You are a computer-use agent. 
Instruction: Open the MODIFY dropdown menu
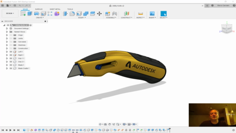click(x=82, y=18)
